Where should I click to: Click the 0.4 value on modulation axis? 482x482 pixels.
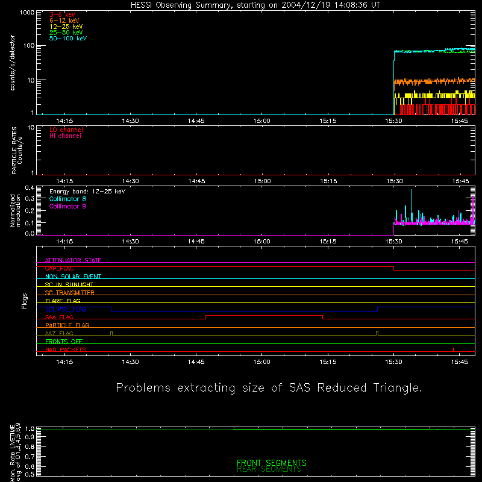(x=30, y=188)
